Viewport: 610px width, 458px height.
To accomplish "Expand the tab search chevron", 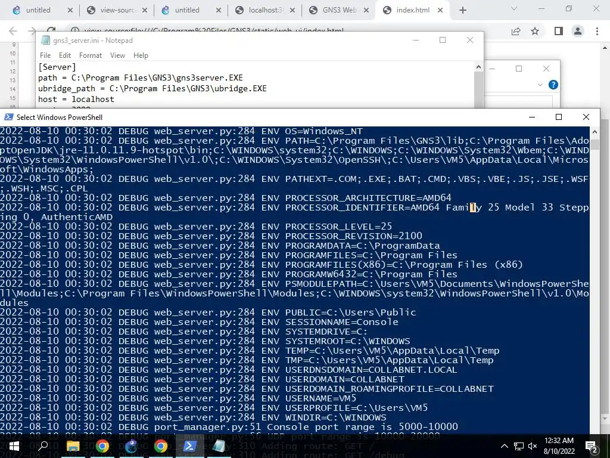I will [514, 8].
